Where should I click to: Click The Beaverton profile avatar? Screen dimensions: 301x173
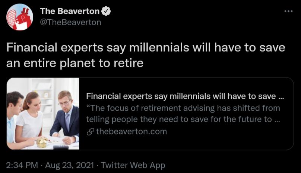point(20,17)
